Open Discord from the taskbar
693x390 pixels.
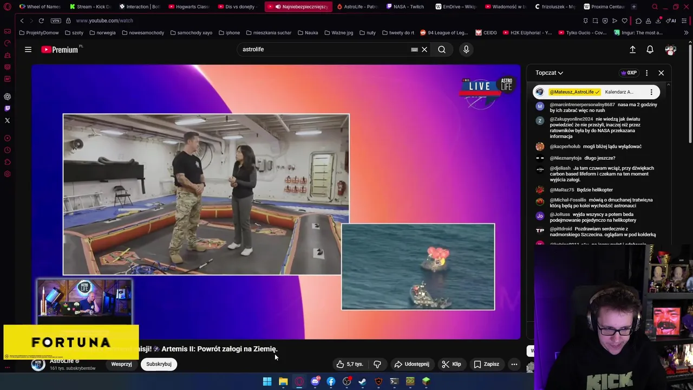pos(315,381)
